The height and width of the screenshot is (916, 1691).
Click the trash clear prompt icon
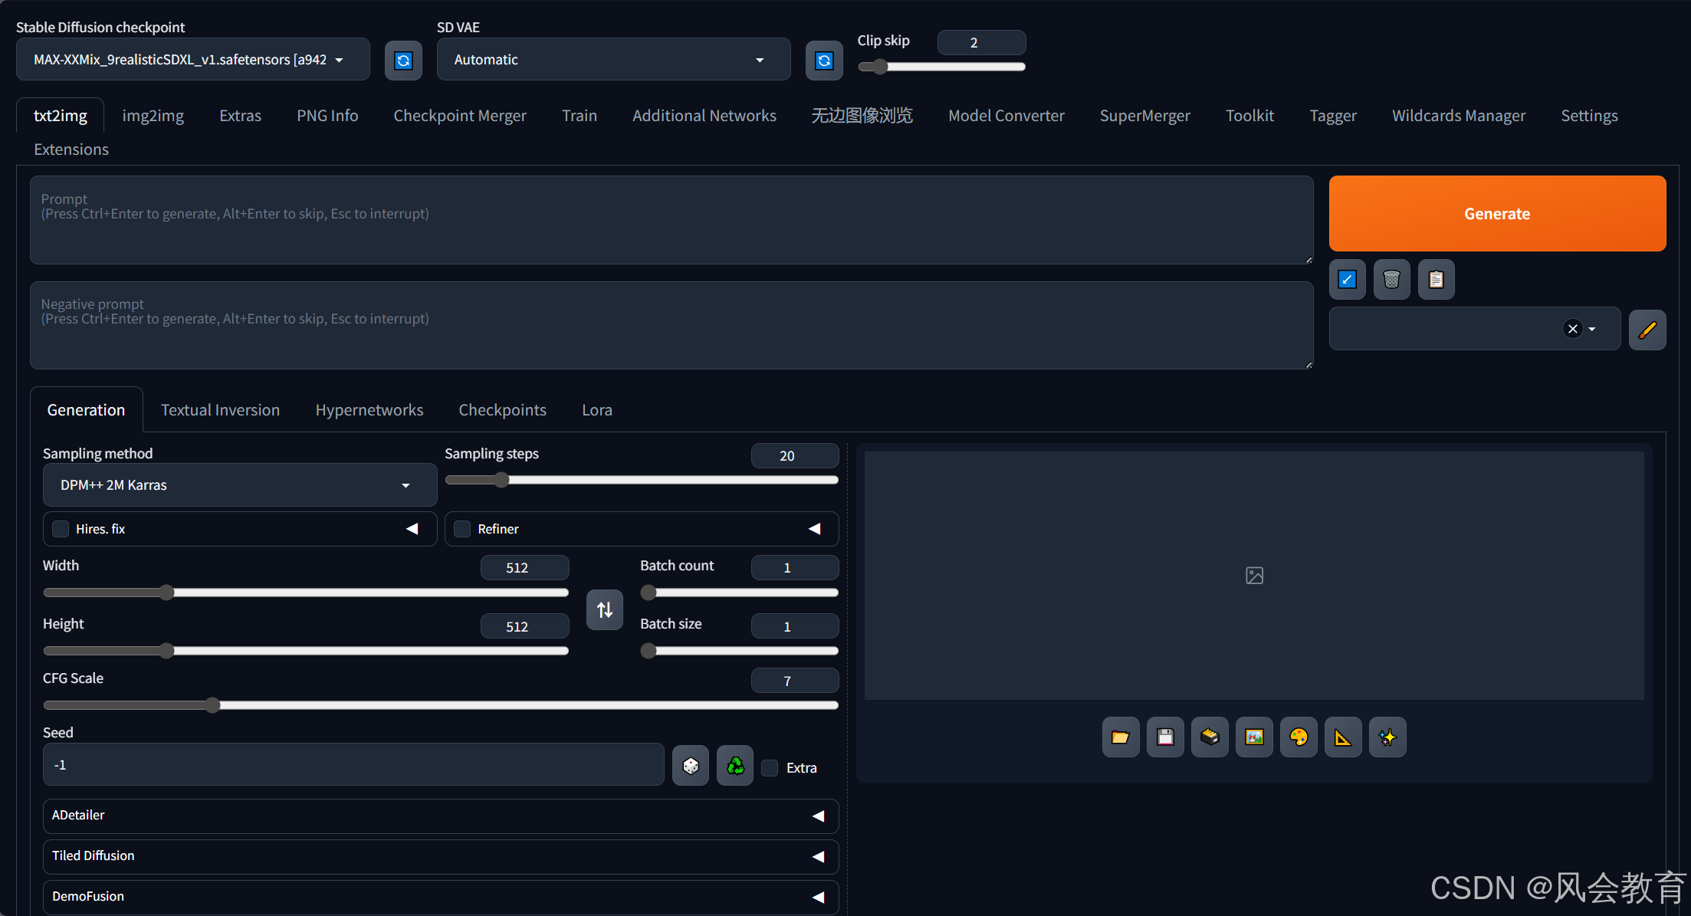(x=1391, y=280)
